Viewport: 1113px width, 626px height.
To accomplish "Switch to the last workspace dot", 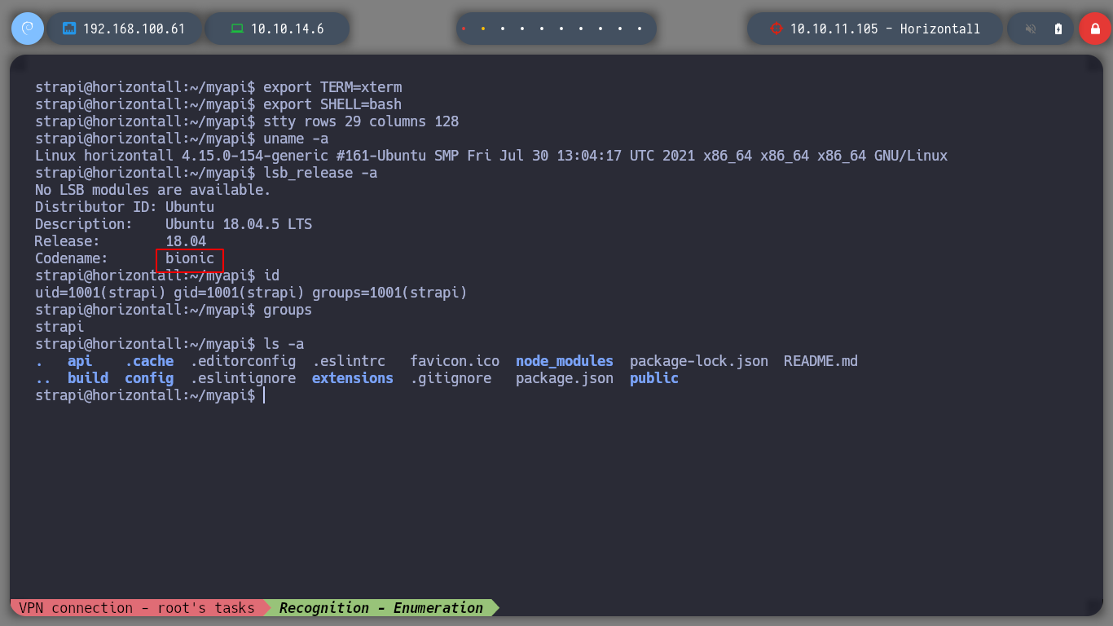I will coord(640,29).
